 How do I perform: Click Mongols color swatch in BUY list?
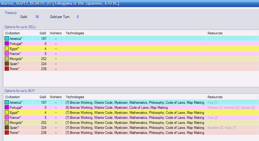(7, 122)
